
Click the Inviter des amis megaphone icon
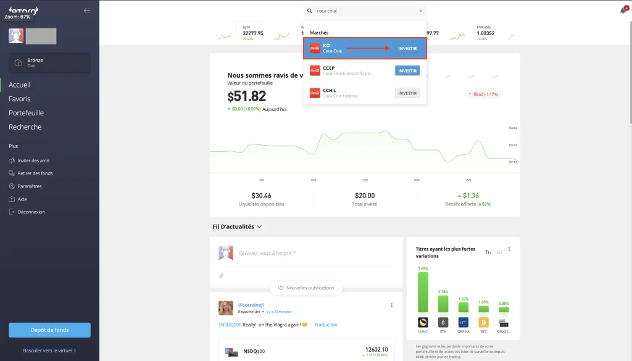[12, 160]
